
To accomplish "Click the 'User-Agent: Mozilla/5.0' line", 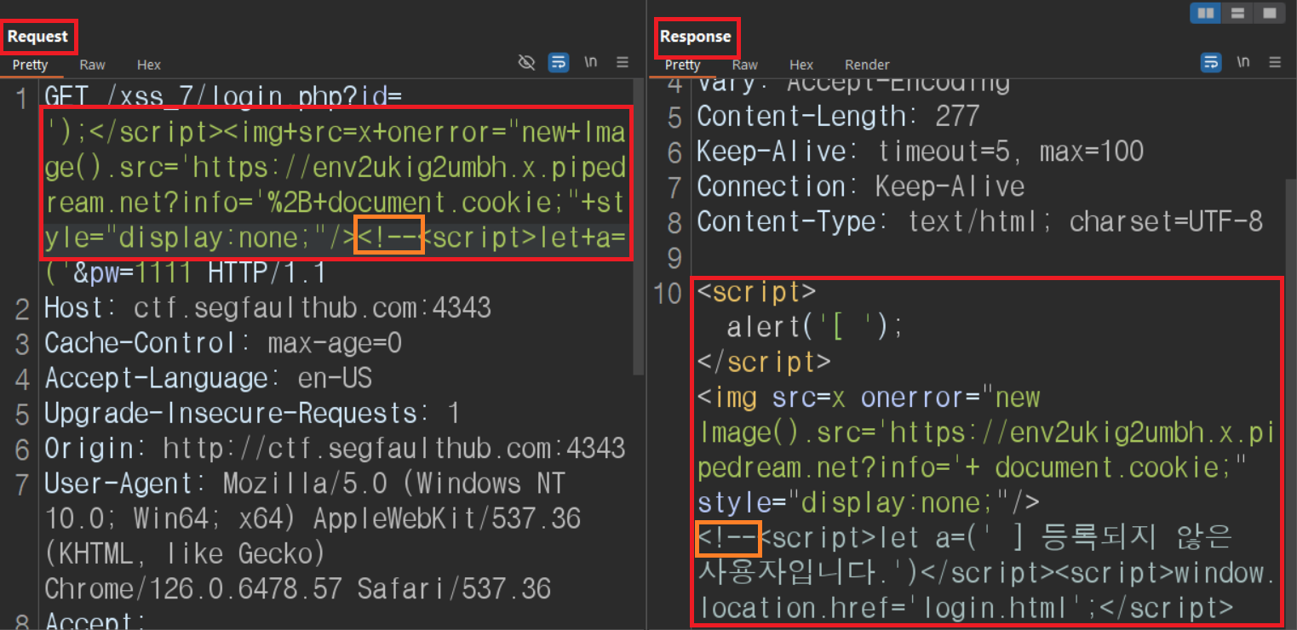I will point(304,484).
